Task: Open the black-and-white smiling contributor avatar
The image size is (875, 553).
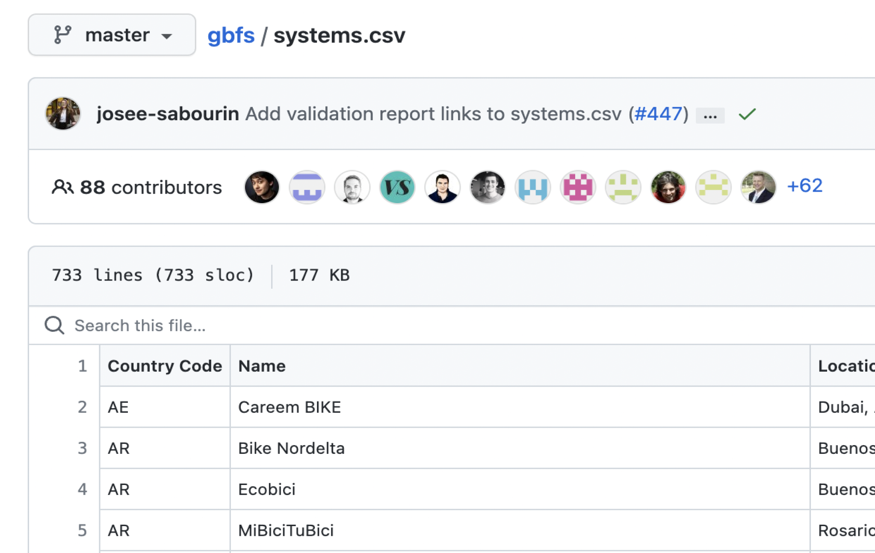Action: tap(488, 187)
